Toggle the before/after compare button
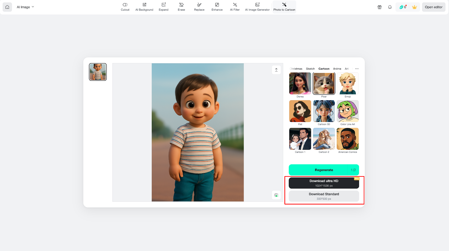 coord(276,195)
